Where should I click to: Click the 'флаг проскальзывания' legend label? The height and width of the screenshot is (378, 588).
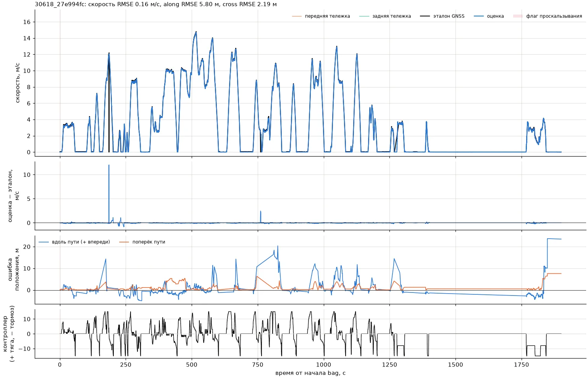(554, 16)
